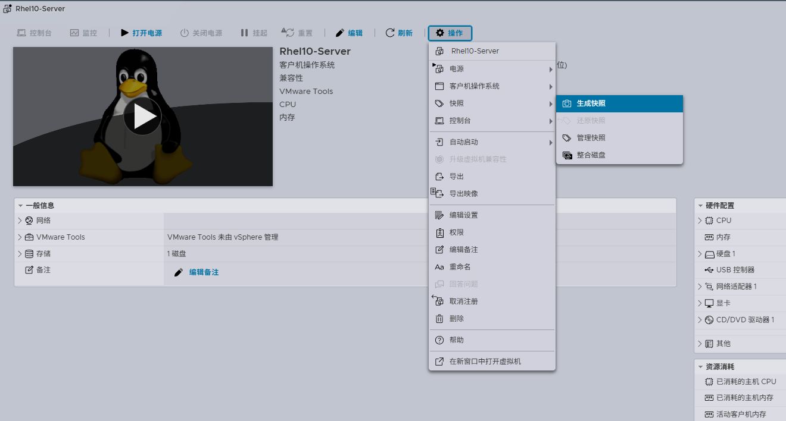
Task: Click the 操作 actions button
Action: (450, 33)
